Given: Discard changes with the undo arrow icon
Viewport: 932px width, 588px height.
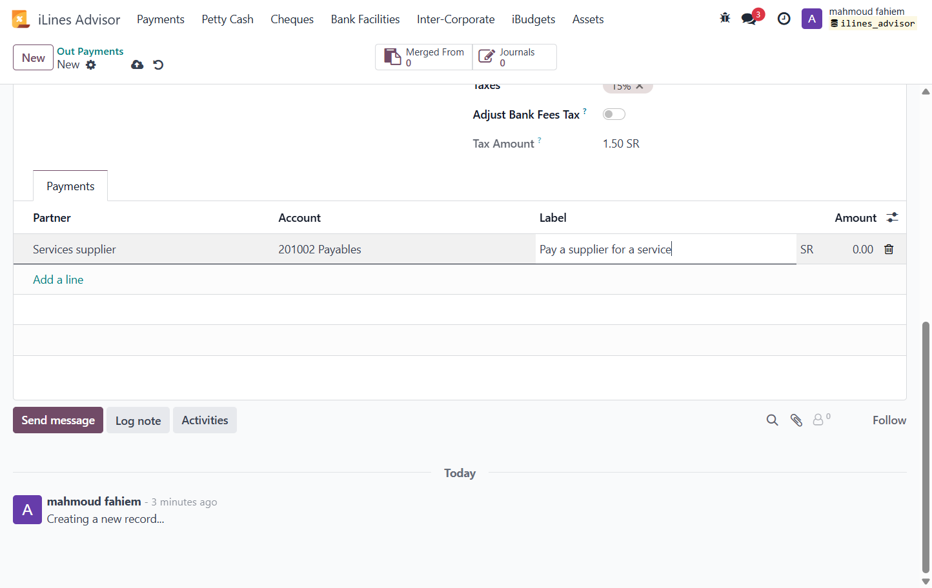Looking at the screenshot, I should [x=158, y=64].
